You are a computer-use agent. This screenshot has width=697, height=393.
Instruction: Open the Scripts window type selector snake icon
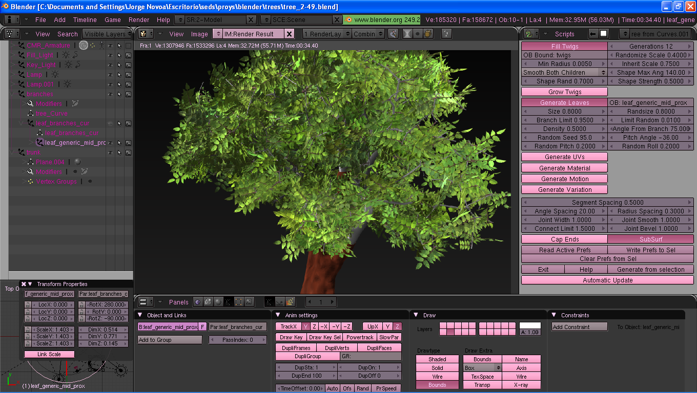529,34
